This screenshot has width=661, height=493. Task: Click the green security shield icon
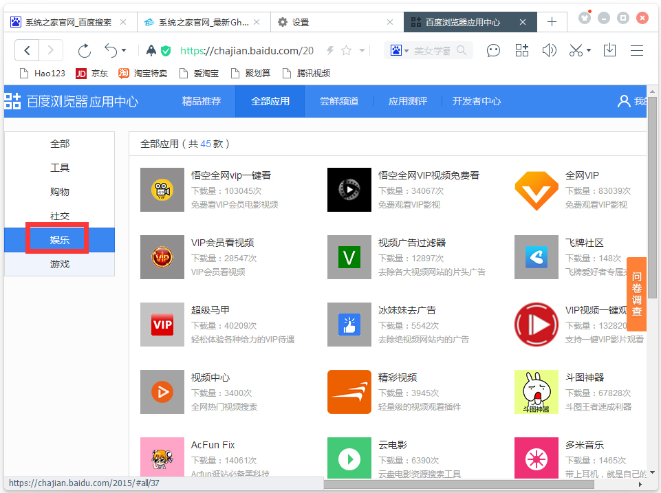pos(166,51)
